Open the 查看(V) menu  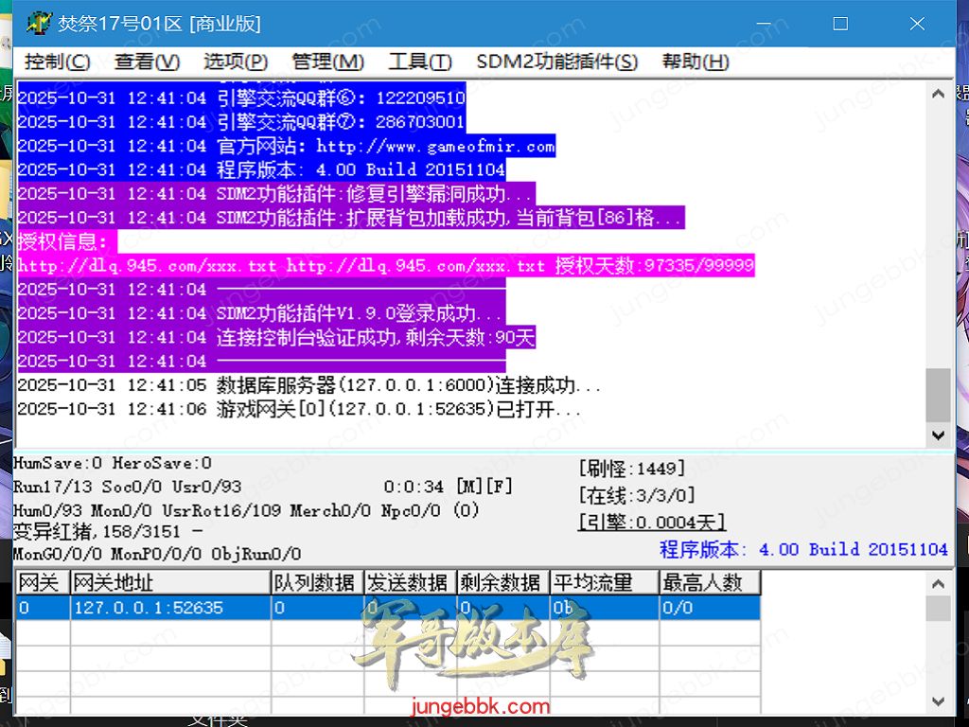pyautogui.click(x=147, y=62)
